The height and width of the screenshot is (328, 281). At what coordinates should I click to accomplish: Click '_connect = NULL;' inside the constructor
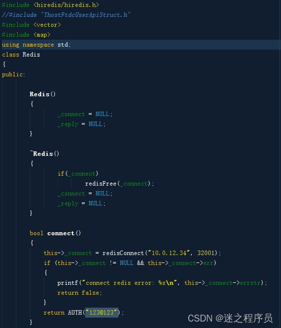tap(85, 114)
